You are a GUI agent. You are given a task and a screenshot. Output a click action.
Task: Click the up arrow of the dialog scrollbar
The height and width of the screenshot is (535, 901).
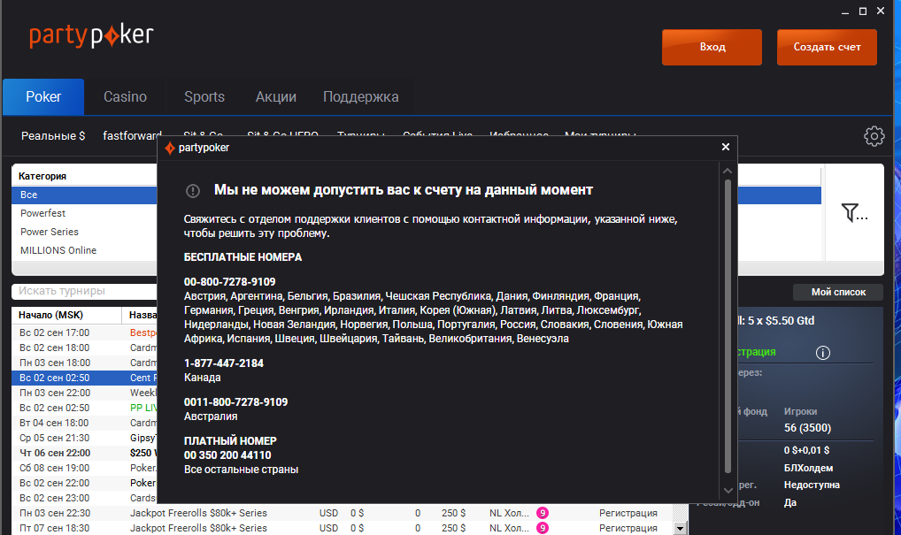[x=728, y=171]
